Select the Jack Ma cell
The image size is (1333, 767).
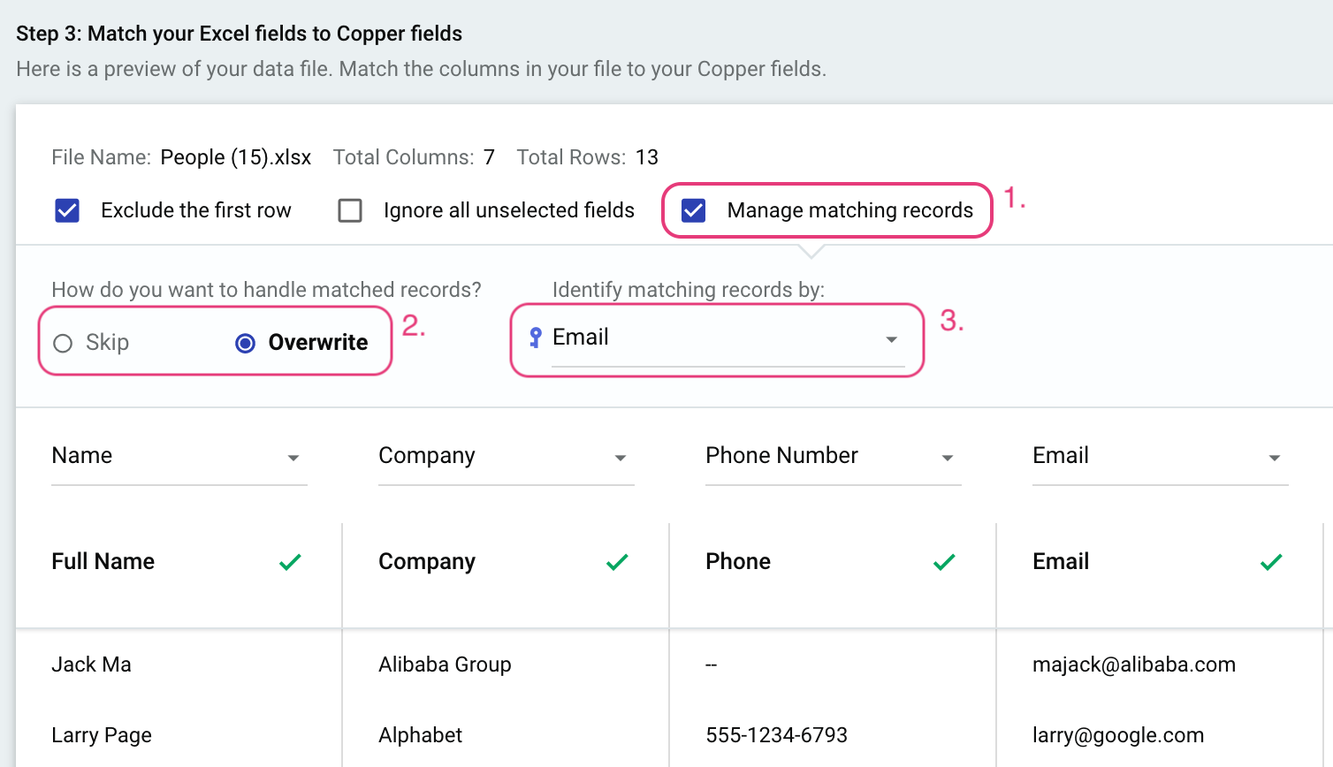coord(92,664)
